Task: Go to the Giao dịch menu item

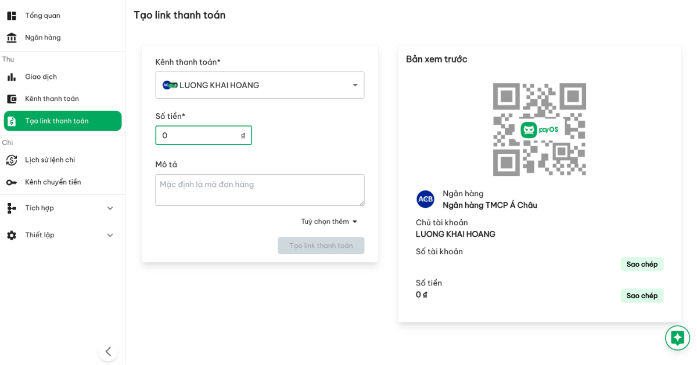Action: click(41, 77)
